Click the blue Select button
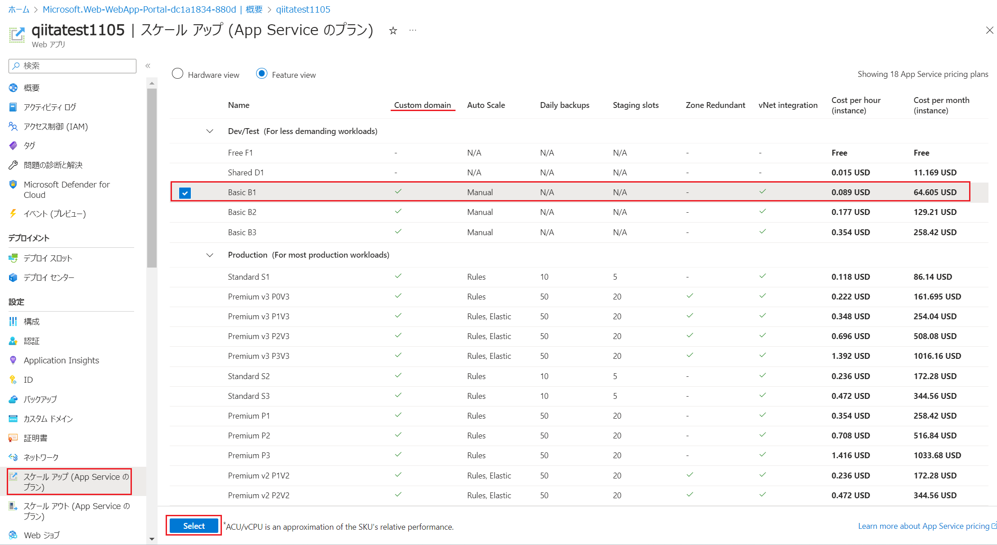 pyautogui.click(x=194, y=526)
